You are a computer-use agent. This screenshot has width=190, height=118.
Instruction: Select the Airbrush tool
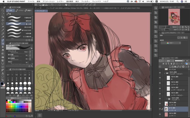coord(3,44)
